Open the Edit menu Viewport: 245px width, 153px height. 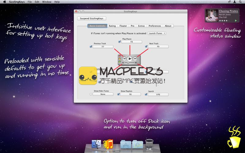[37, 2]
